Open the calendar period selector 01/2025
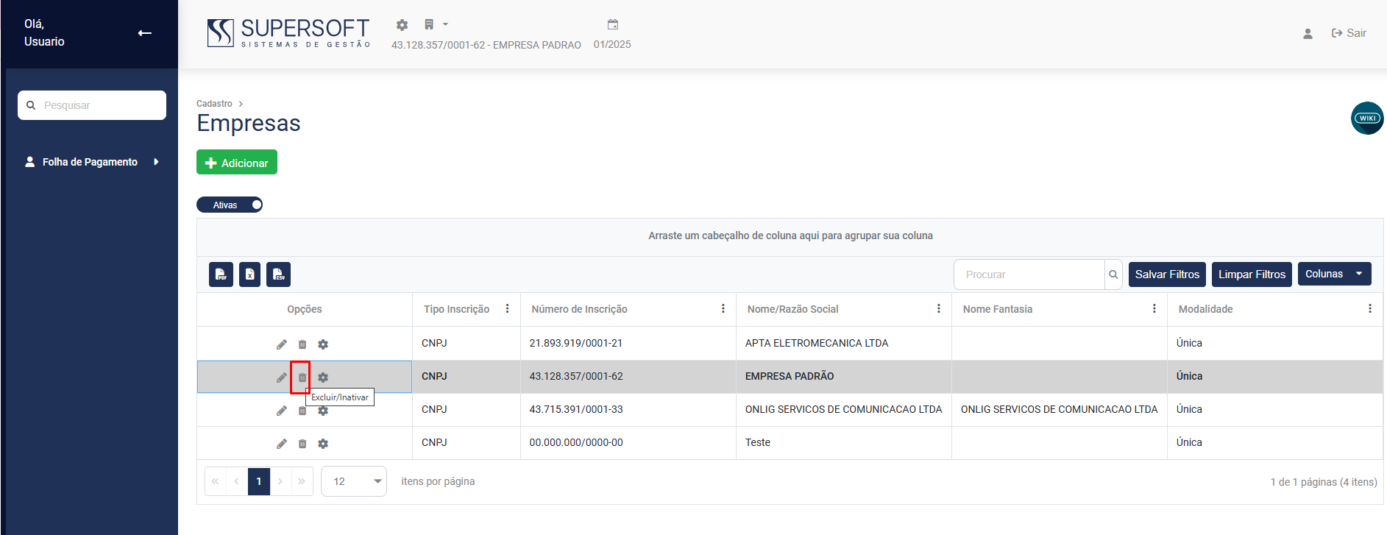The image size is (1387, 535). pos(612,25)
